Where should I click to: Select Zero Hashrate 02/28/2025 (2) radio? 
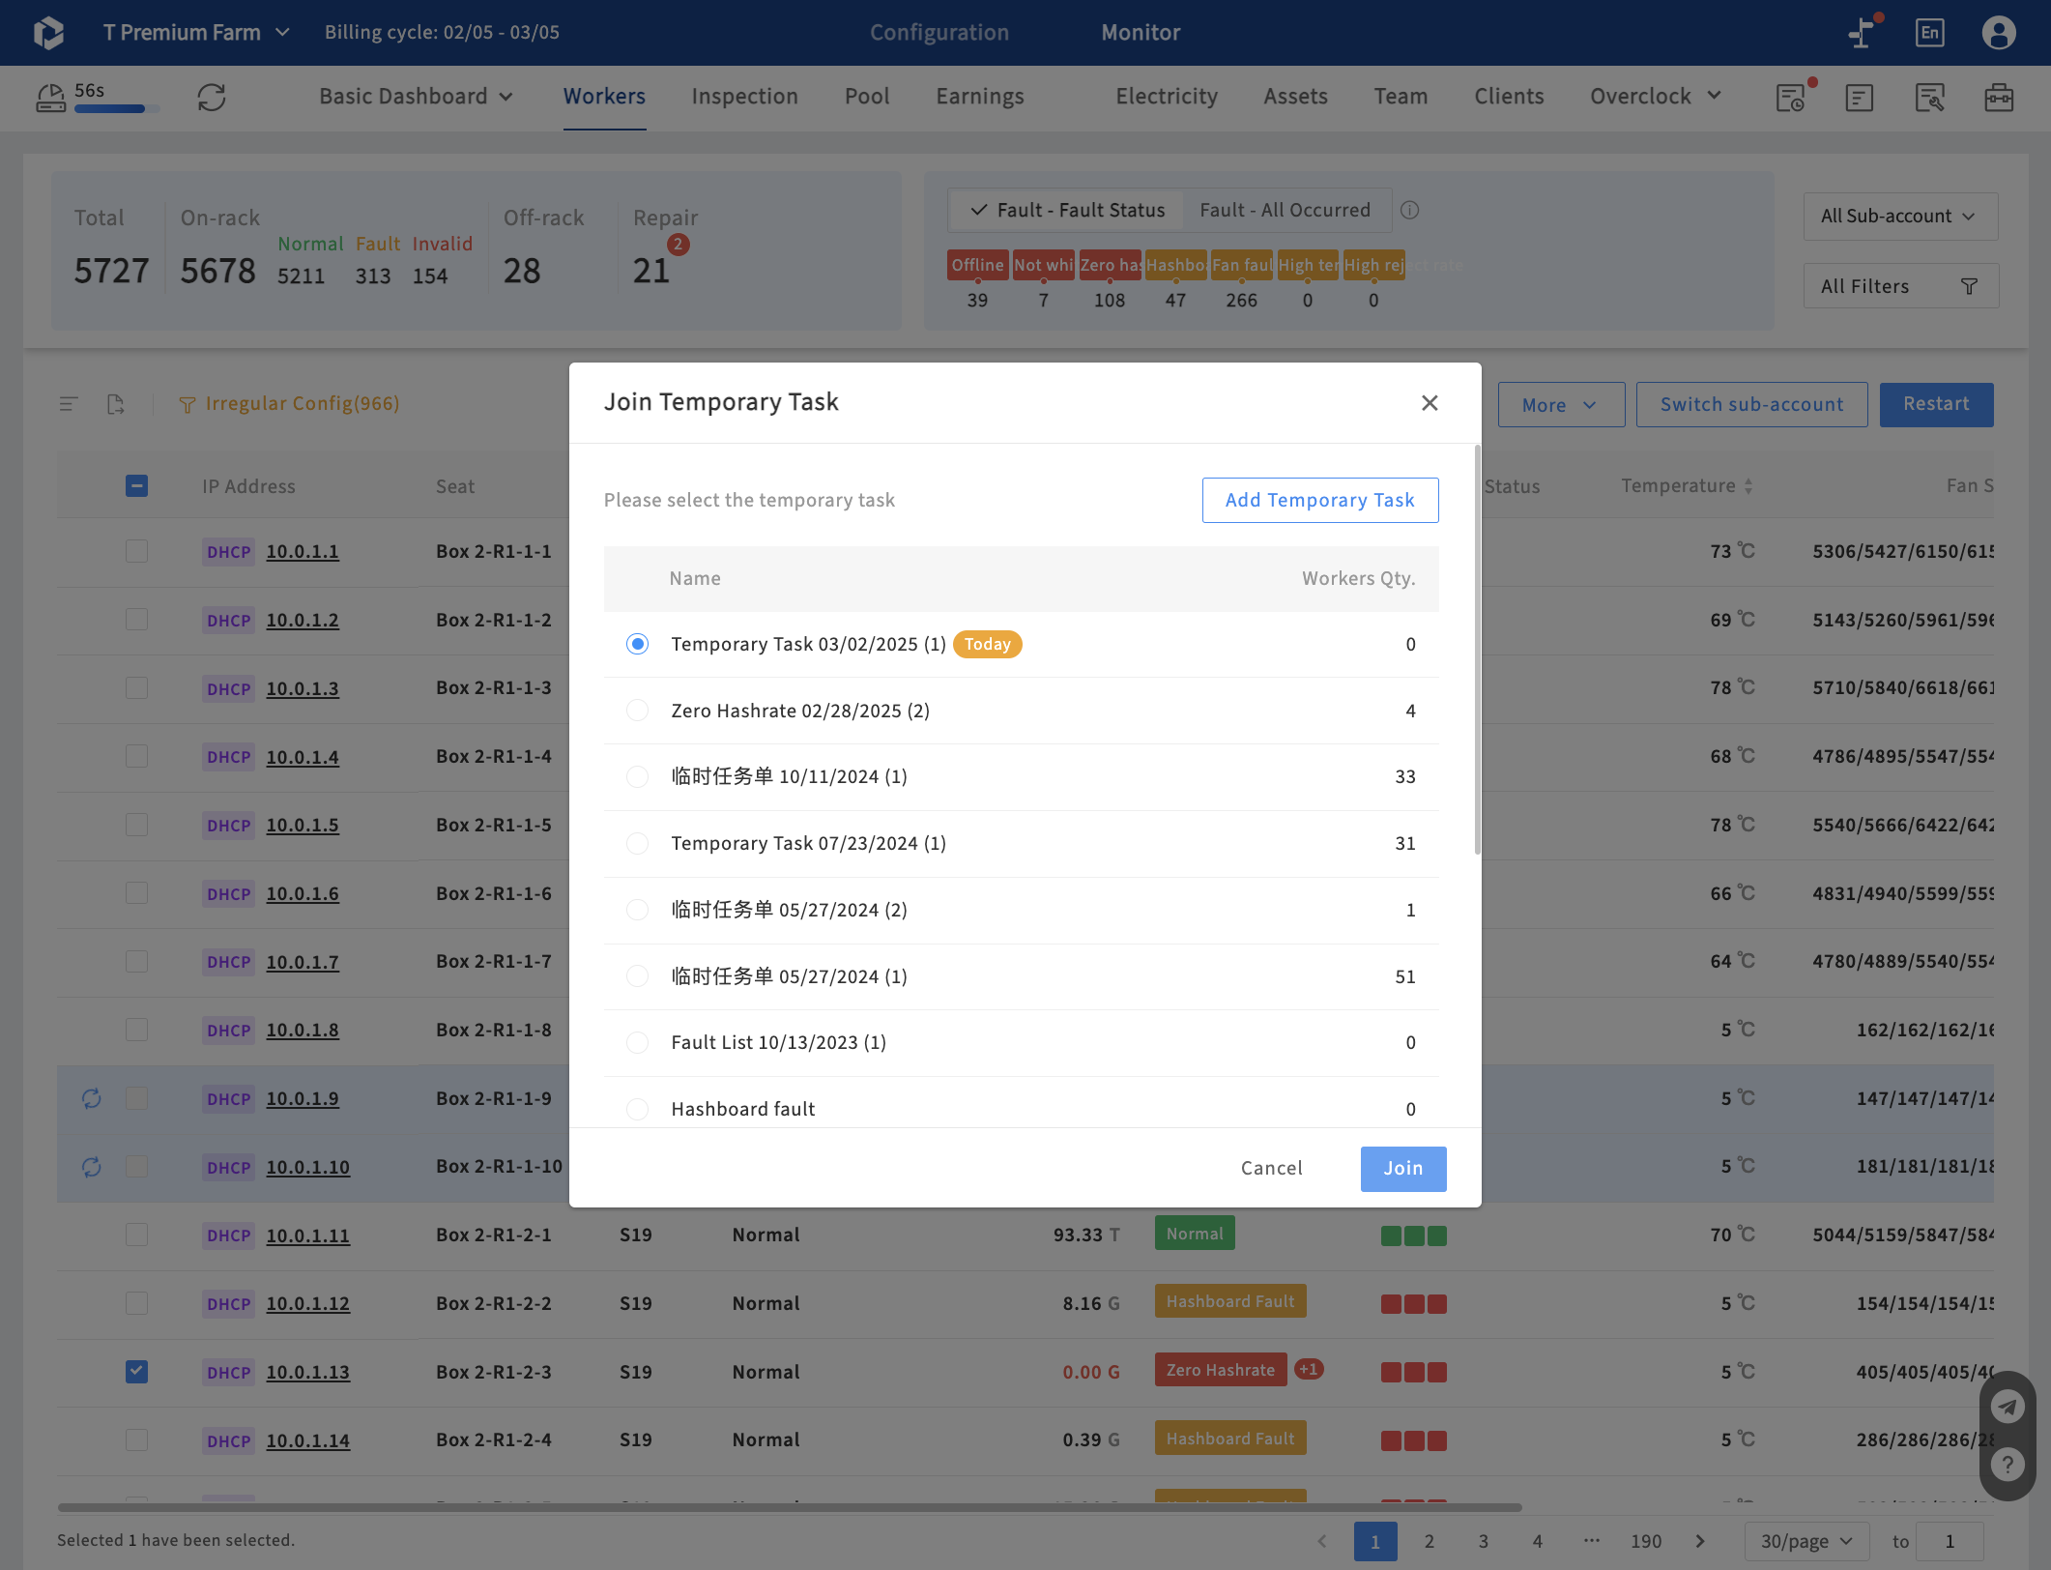point(637,711)
